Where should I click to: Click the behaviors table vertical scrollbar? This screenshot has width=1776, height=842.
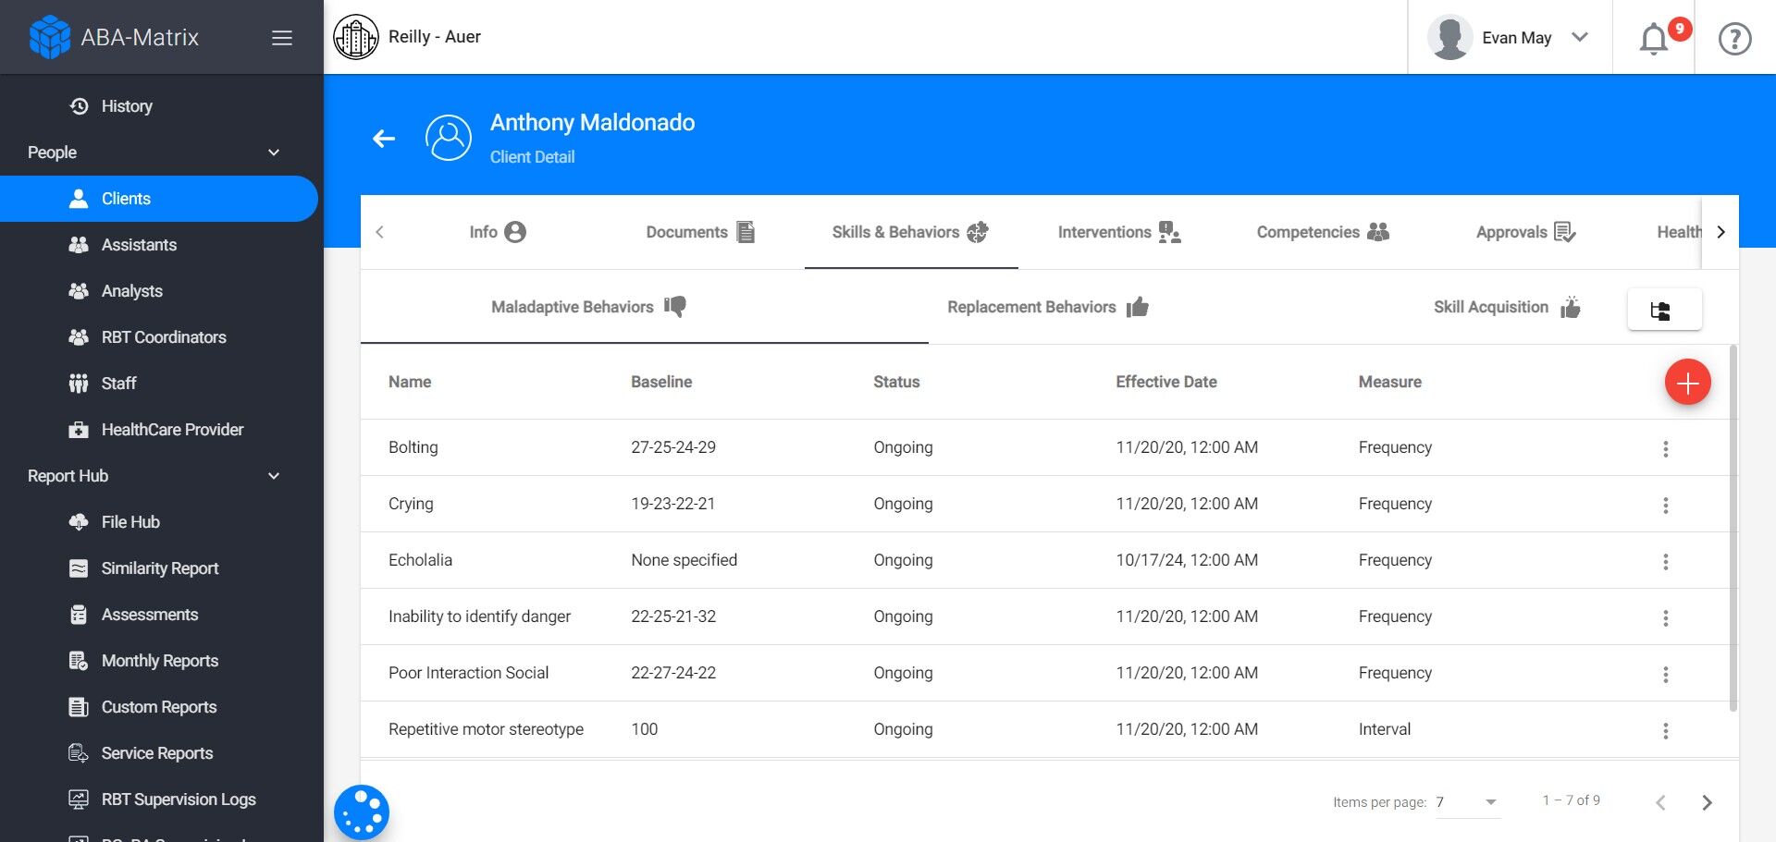1733,527
